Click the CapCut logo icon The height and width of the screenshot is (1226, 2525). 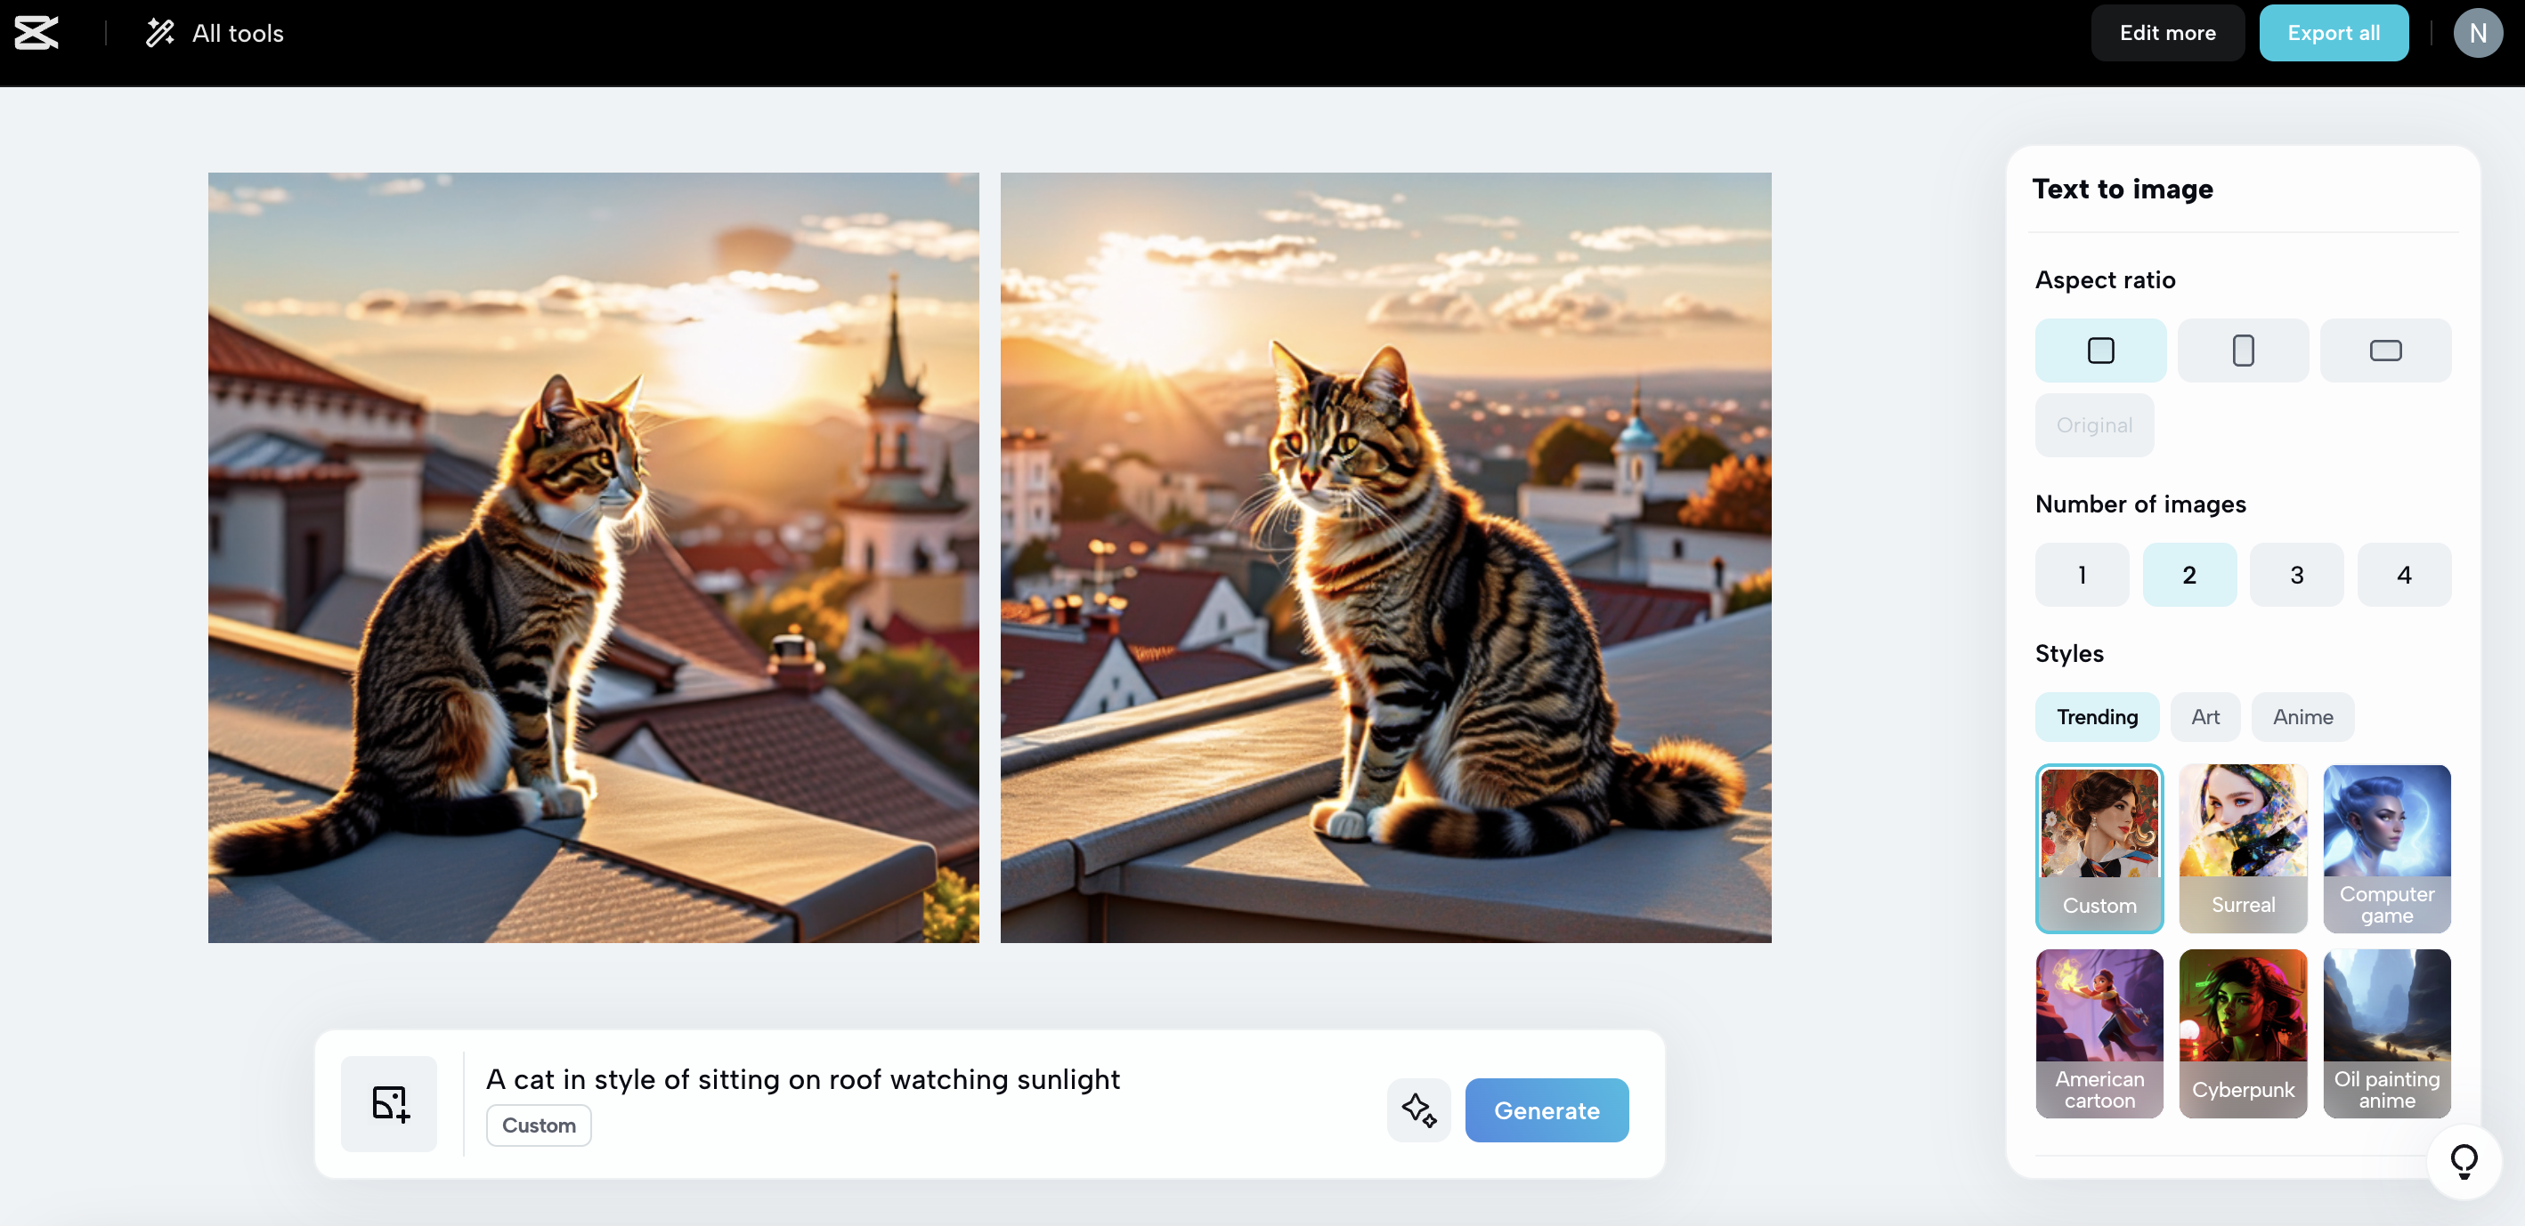pos(37,32)
